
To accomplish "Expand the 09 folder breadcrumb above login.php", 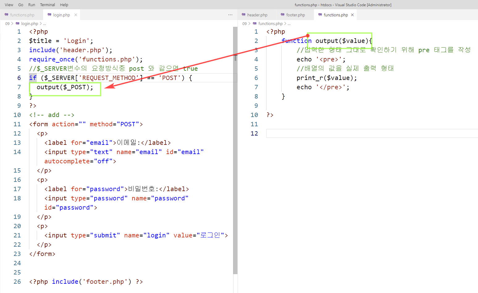I will pos(7,23).
